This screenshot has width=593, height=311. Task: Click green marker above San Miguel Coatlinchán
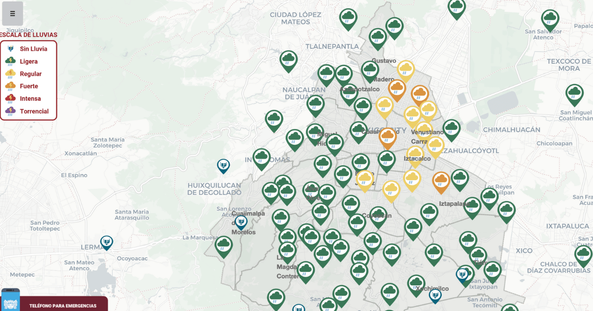coord(574,94)
